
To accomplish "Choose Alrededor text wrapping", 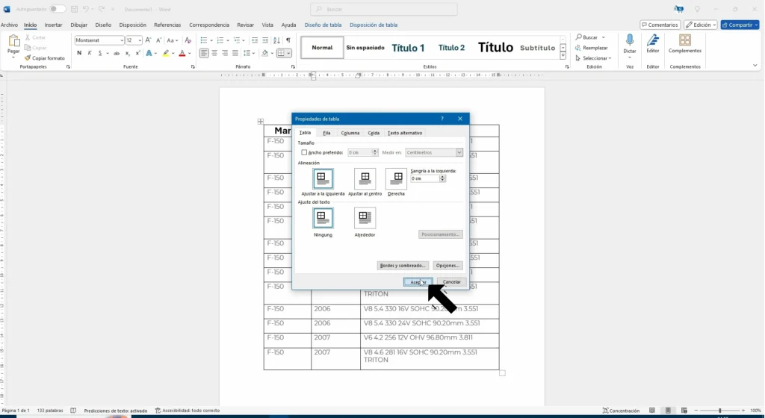I will (x=365, y=218).
